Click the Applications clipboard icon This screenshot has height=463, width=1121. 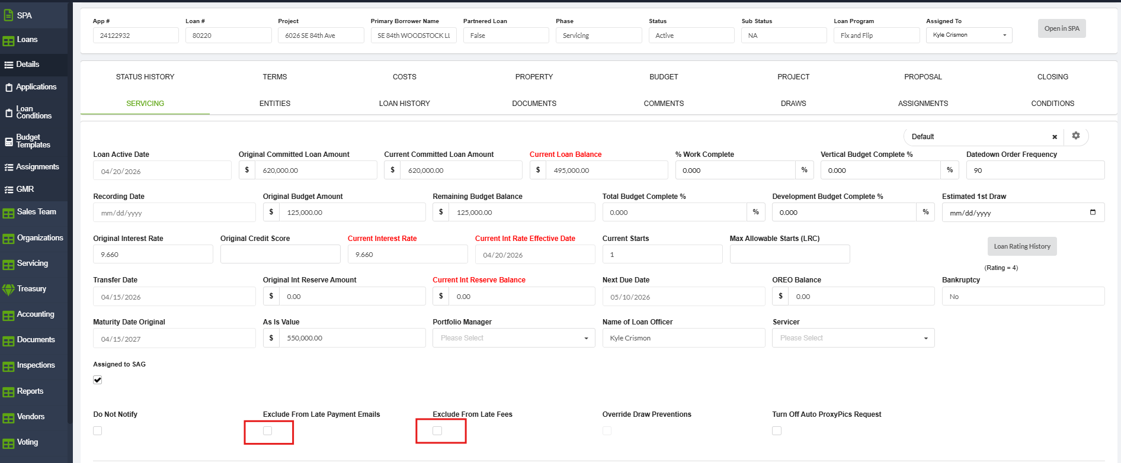tap(9, 88)
